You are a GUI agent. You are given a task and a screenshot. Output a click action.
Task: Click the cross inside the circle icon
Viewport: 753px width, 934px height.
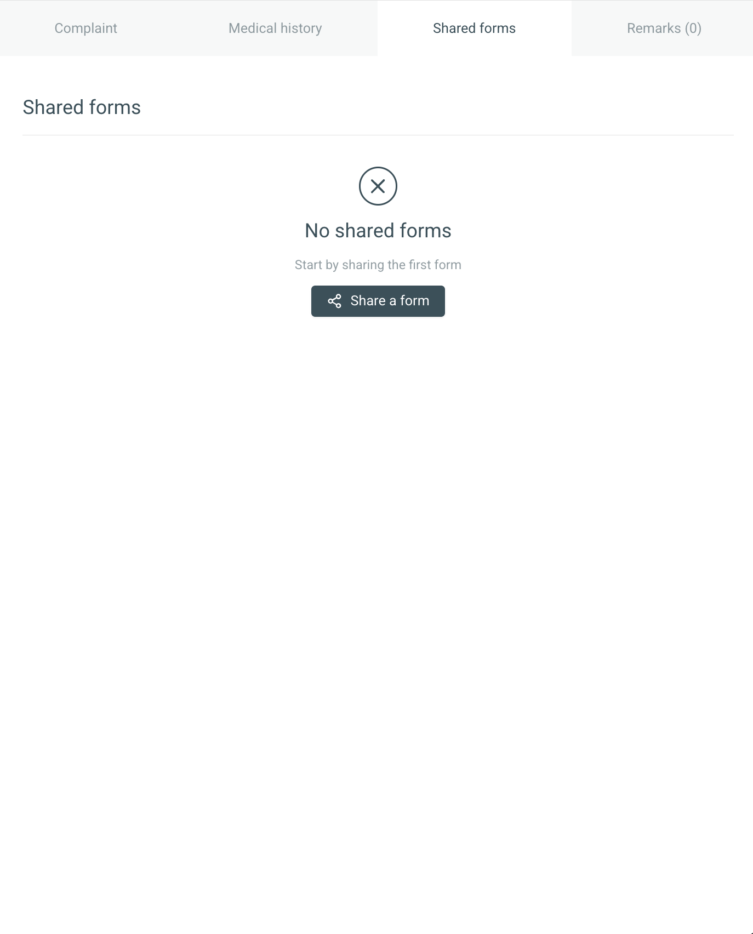pos(378,186)
